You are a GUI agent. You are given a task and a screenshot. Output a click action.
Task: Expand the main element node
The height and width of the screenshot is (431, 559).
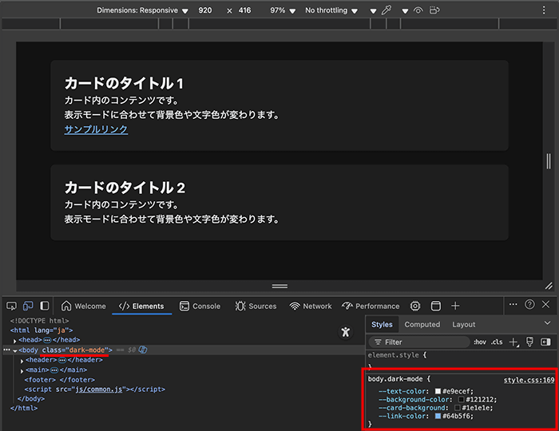[22, 371]
